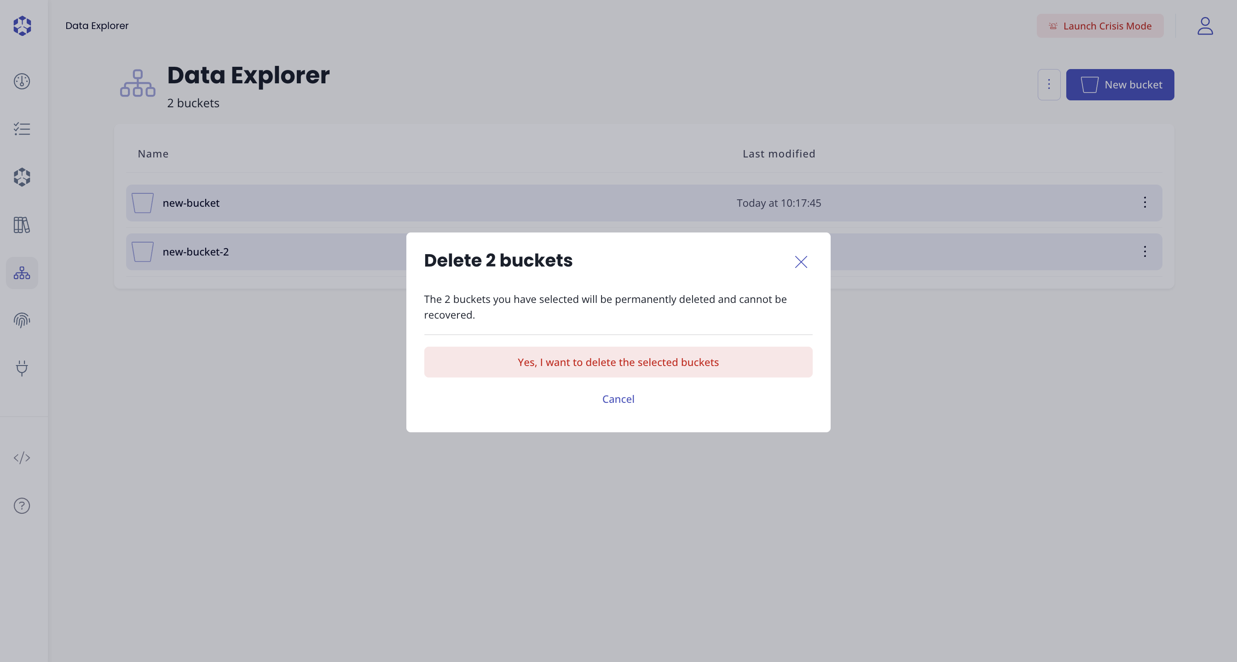
Task: Open the help question mark icon
Action: pos(22,505)
